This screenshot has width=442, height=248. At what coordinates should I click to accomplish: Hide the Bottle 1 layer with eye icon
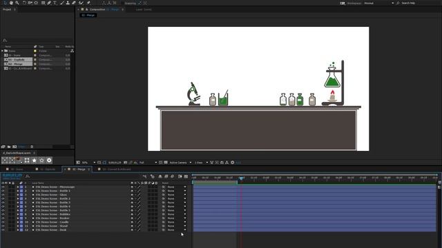3,191
